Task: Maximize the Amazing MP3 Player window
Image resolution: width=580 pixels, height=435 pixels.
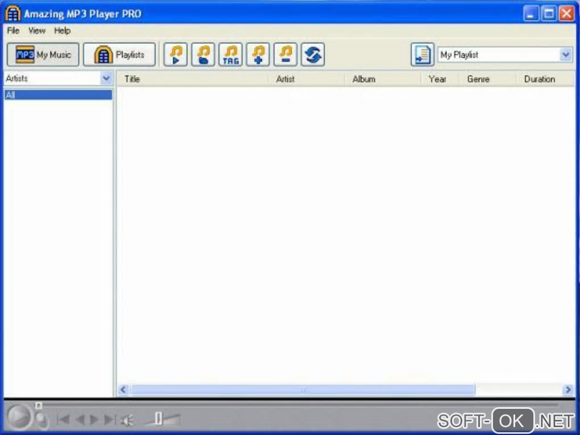Action: point(549,14)
